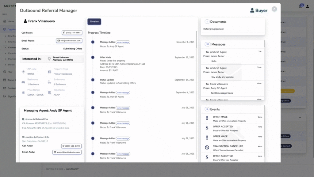Click the Timeframe icon

(x=49, y=92)
